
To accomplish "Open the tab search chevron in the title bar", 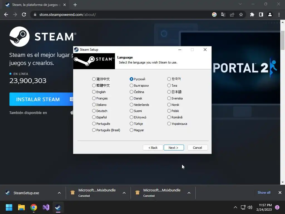I will pyautogui.click(x=240, y=4).
